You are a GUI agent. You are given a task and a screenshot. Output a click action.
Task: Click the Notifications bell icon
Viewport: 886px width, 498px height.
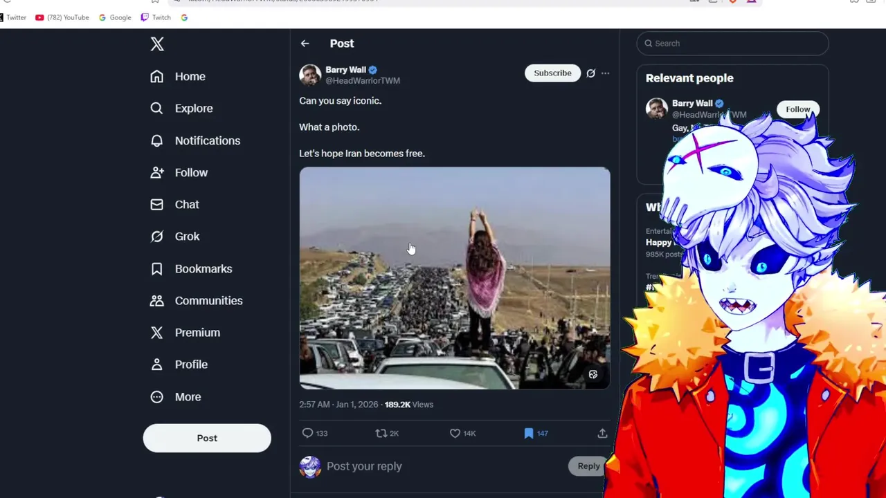point(157,140)
